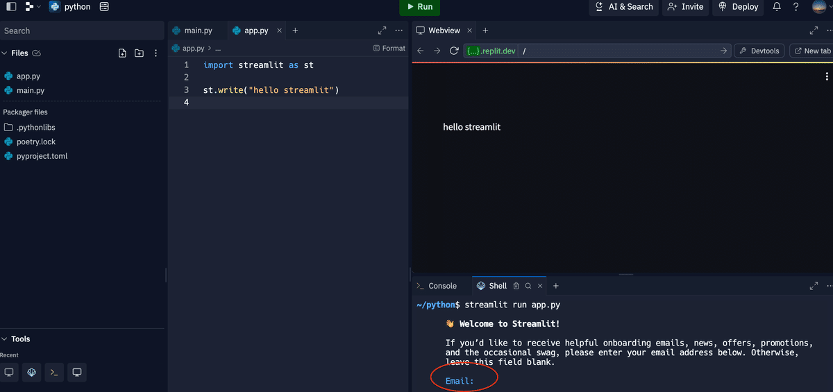Click code line st.write hello streamlit
The height and width of the screenshot is (392, 833).
(x=271, y=90)
